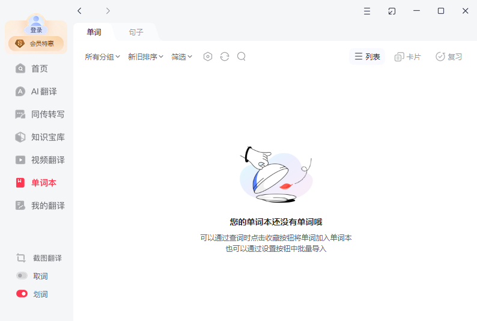The height and width of the screenshot is (321, 477).
Task: Switch to 卡片 card view
Action: click(407, 57)
